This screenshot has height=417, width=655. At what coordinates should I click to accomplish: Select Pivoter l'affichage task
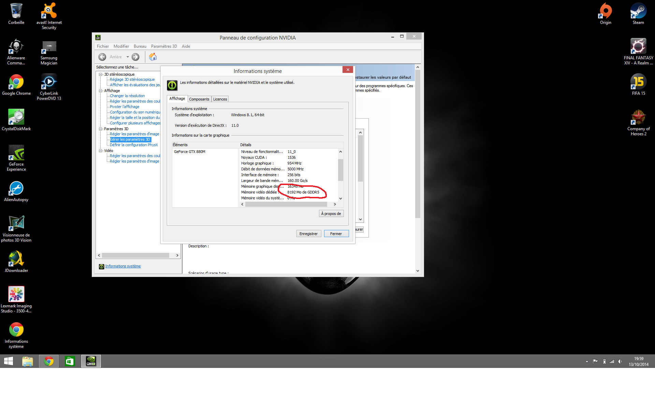[125, 107]
